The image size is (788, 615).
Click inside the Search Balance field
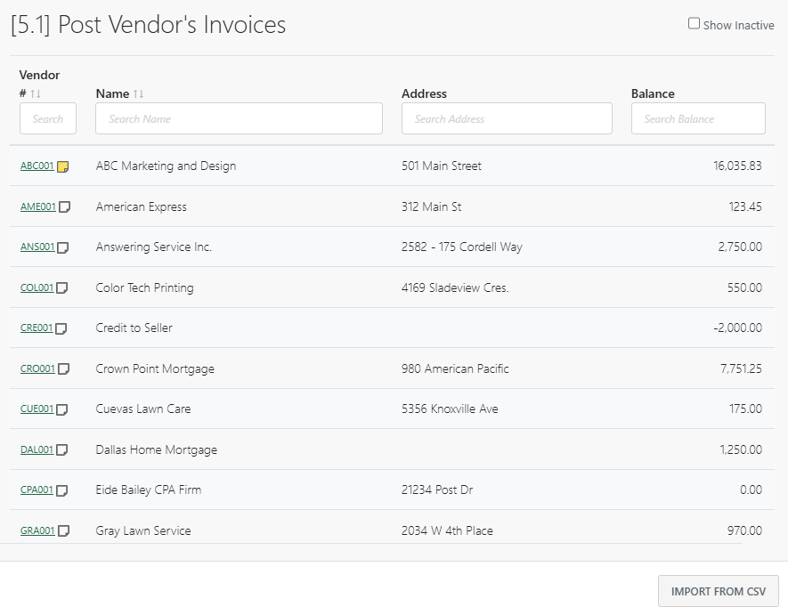(x=698, y=117)
